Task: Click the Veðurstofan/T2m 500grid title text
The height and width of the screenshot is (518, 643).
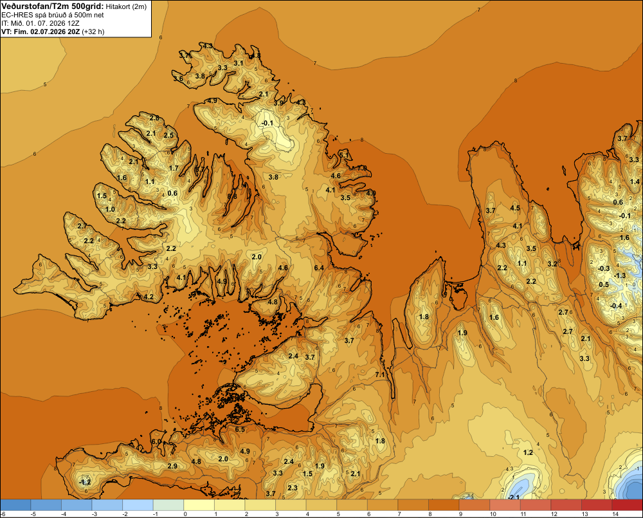Action: click(53, 6)
